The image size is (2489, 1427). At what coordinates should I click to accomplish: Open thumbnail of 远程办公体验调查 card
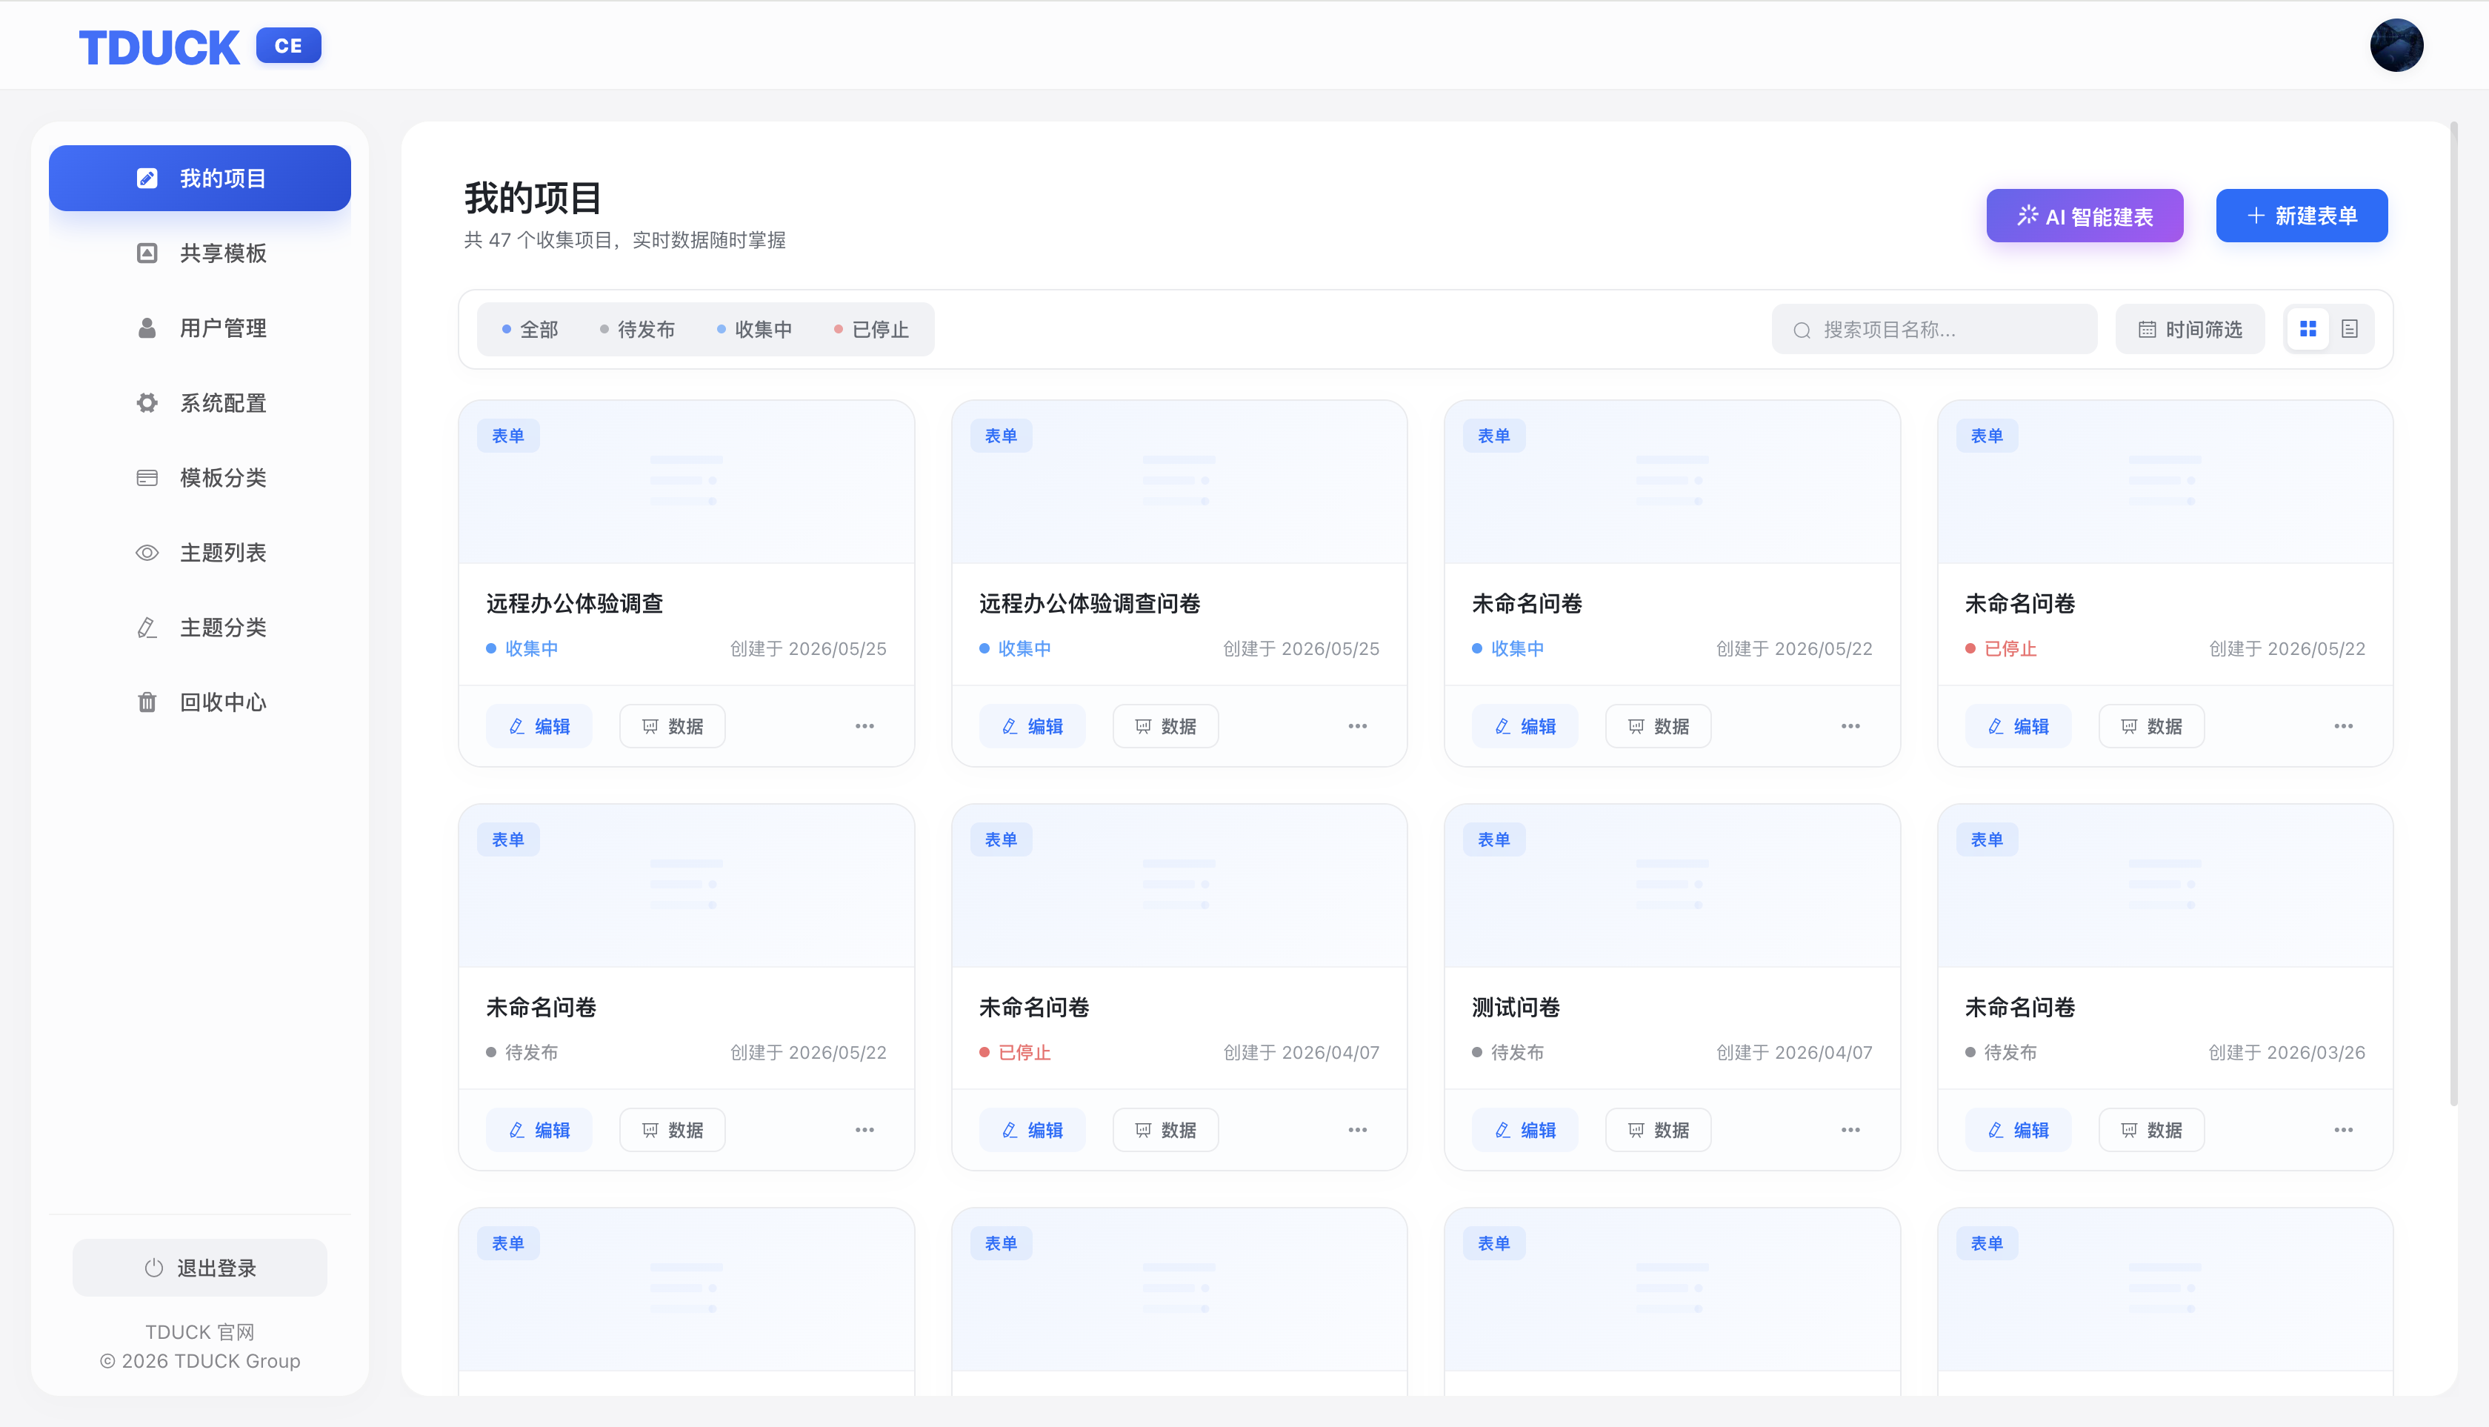pyautogui.click(x=686, y=481)
